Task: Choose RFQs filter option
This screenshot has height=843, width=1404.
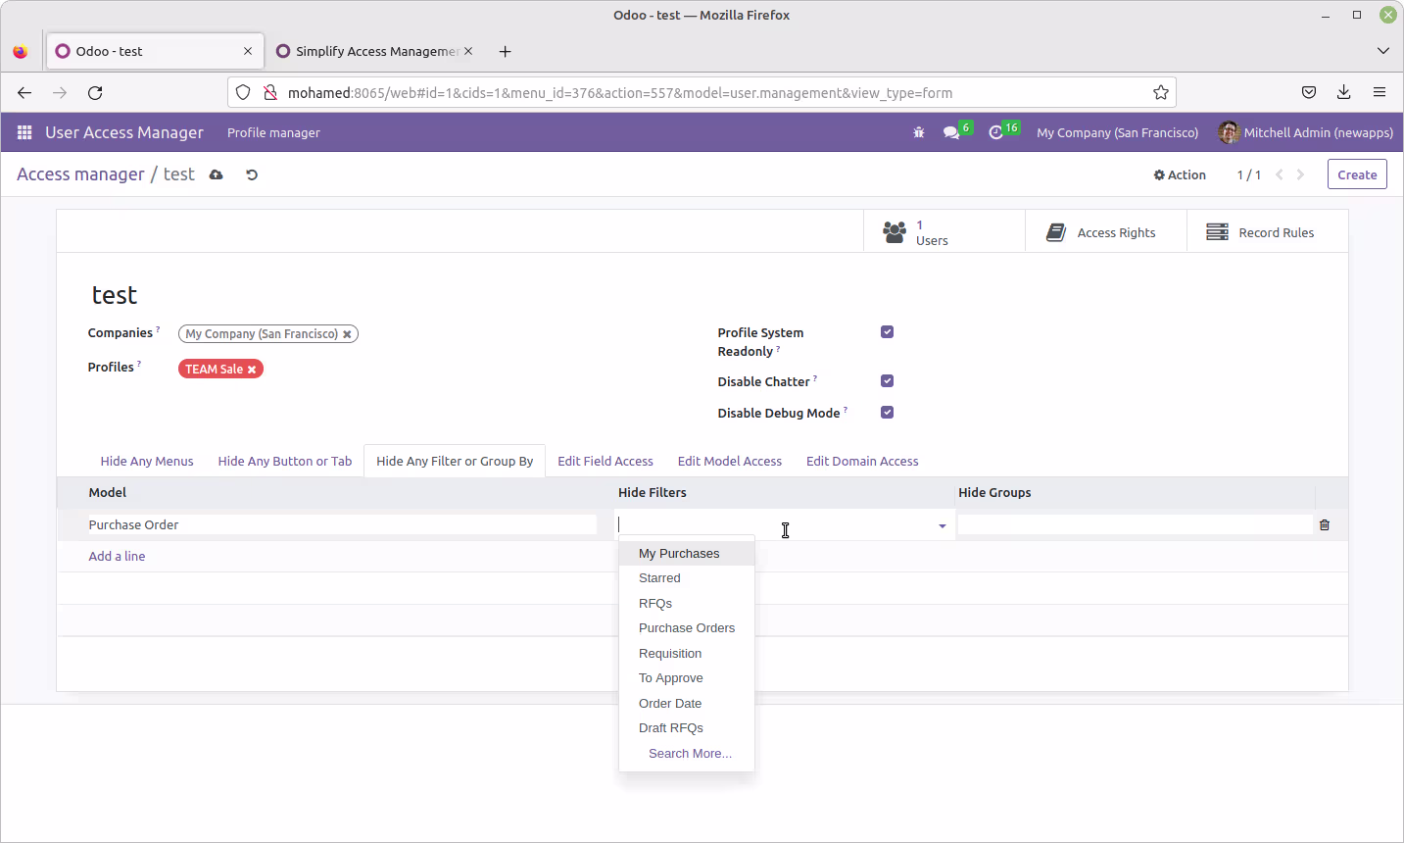Action: coord(687,604)
